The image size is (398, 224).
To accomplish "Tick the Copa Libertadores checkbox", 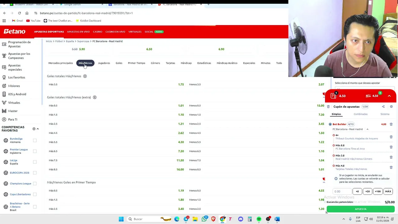I will pos(35,194).
